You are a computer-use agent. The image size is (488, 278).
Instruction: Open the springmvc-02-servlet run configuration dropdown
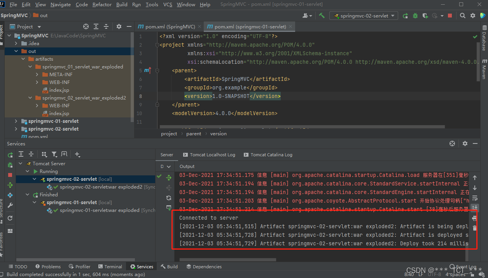click(364, 16)
